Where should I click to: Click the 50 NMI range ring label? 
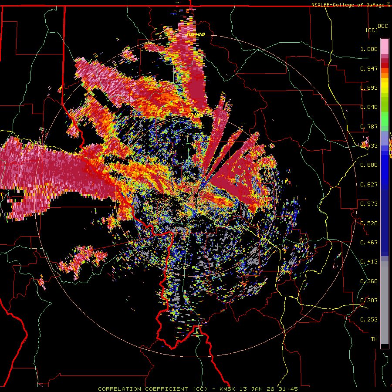[x=196, y=115]
